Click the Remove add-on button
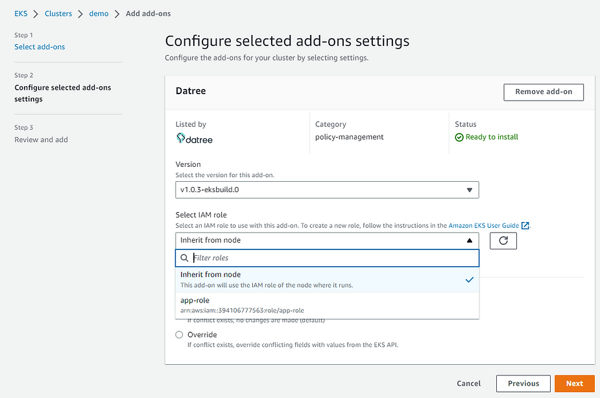The width and height of the screenshot is (600, 398). (x=544, y=92)
